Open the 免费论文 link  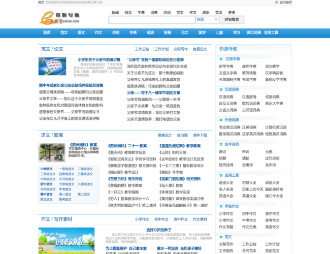click(200, 49)
